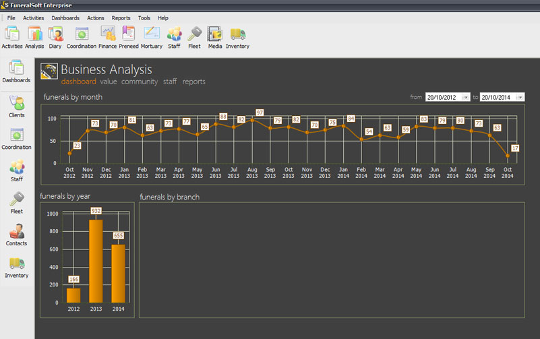Select Contacts in the left sidebar
Viewport: 540px width, 339px height.
click(17, 235)
